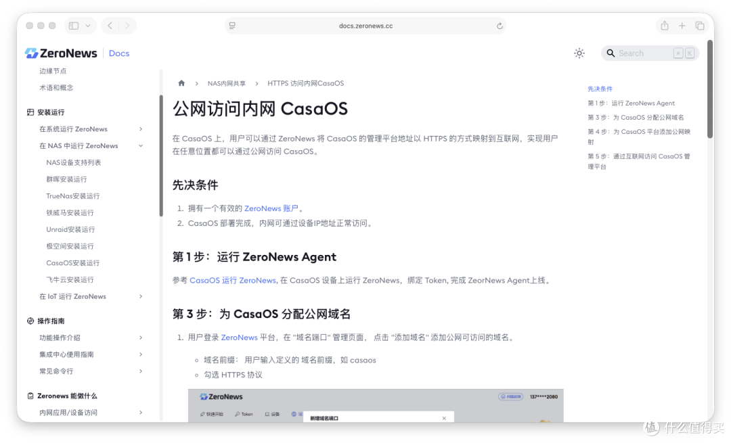Open TrueNas安装运行 page
Image resolution: width=731 pixels, height=443 pixels.
pyautogui.click(x=72, y=196)
